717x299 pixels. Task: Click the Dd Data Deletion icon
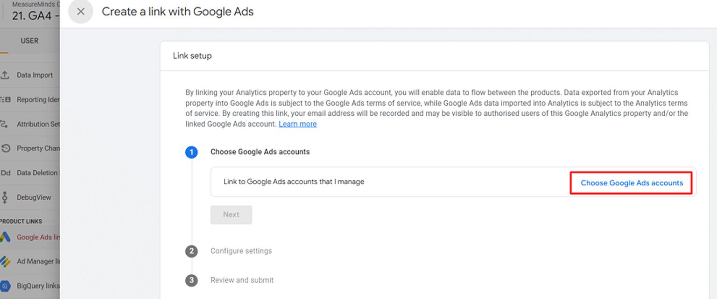coord(6,173)
